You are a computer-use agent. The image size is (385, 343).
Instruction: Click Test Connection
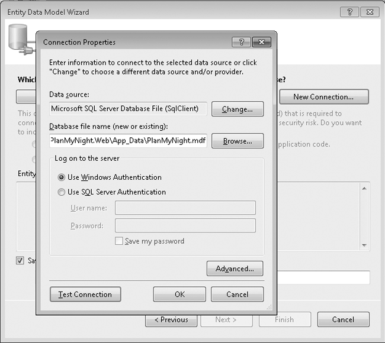85,294
